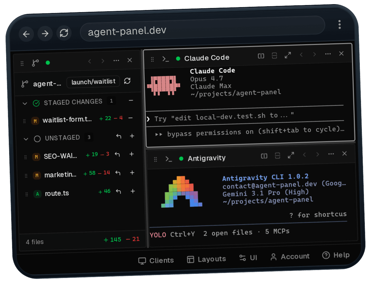Image resolution: width=371 pixels, height=283 pixels.
Task: Toggle the Staged Changes check circle
Action: [36, 103]
